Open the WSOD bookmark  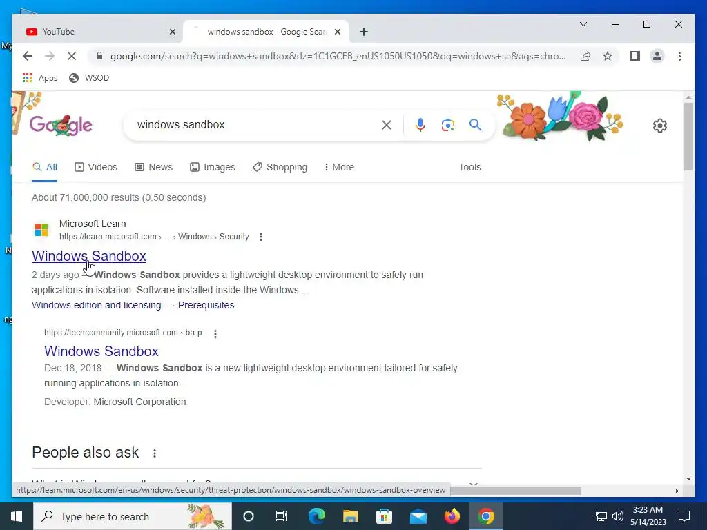pyautogui.click(x=89, y=77)
